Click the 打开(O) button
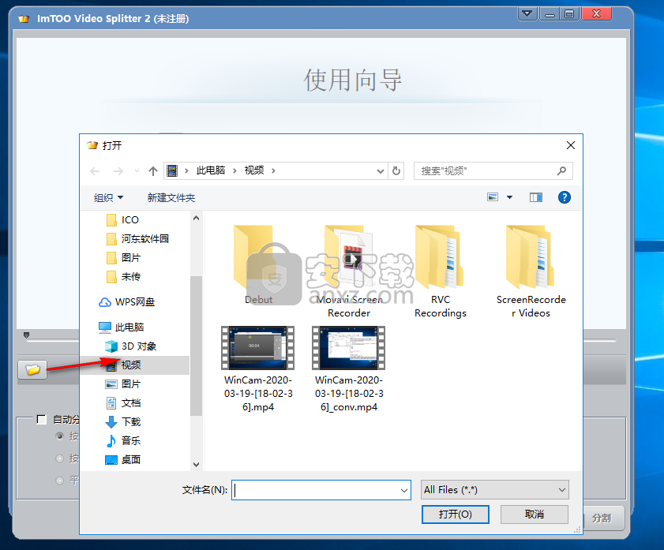Image resolution: width=664 pixels, height=550 pixels. coord(456,514)
